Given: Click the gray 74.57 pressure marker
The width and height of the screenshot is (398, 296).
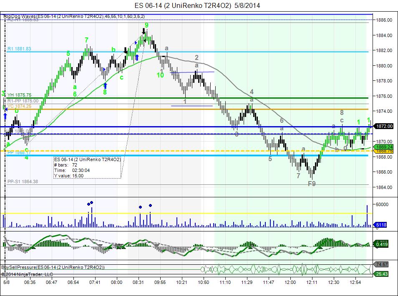Looking at the screenshot, I should (381, 264).
